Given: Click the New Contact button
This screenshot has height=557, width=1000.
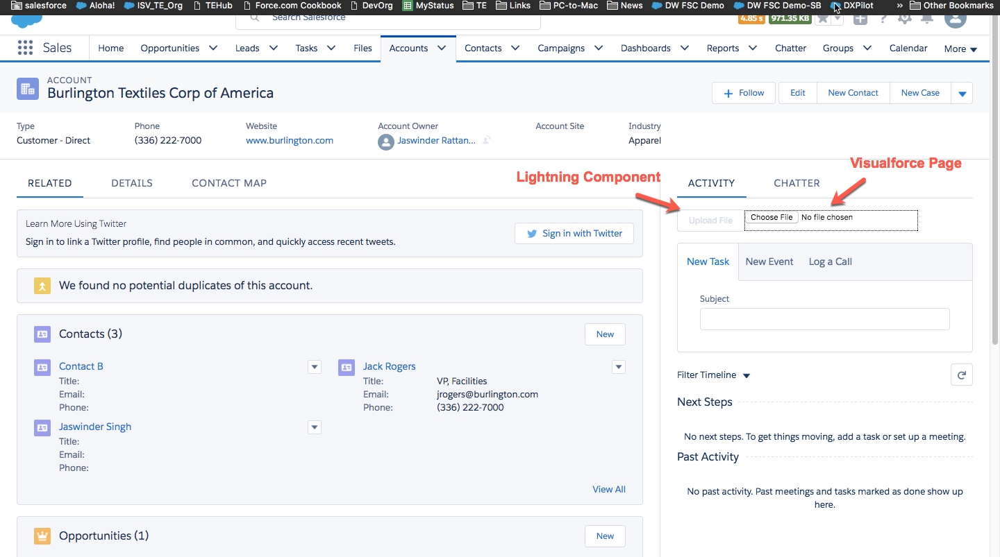Looking at the screenshot, I should [x=853, y=93].
